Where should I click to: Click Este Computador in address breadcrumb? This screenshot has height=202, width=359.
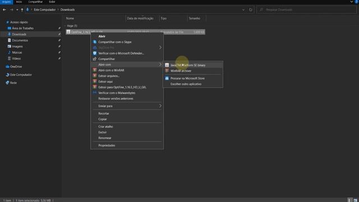(45, 10)
